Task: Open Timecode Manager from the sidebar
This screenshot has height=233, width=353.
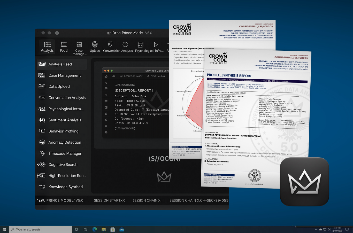Action: point(65,153)
